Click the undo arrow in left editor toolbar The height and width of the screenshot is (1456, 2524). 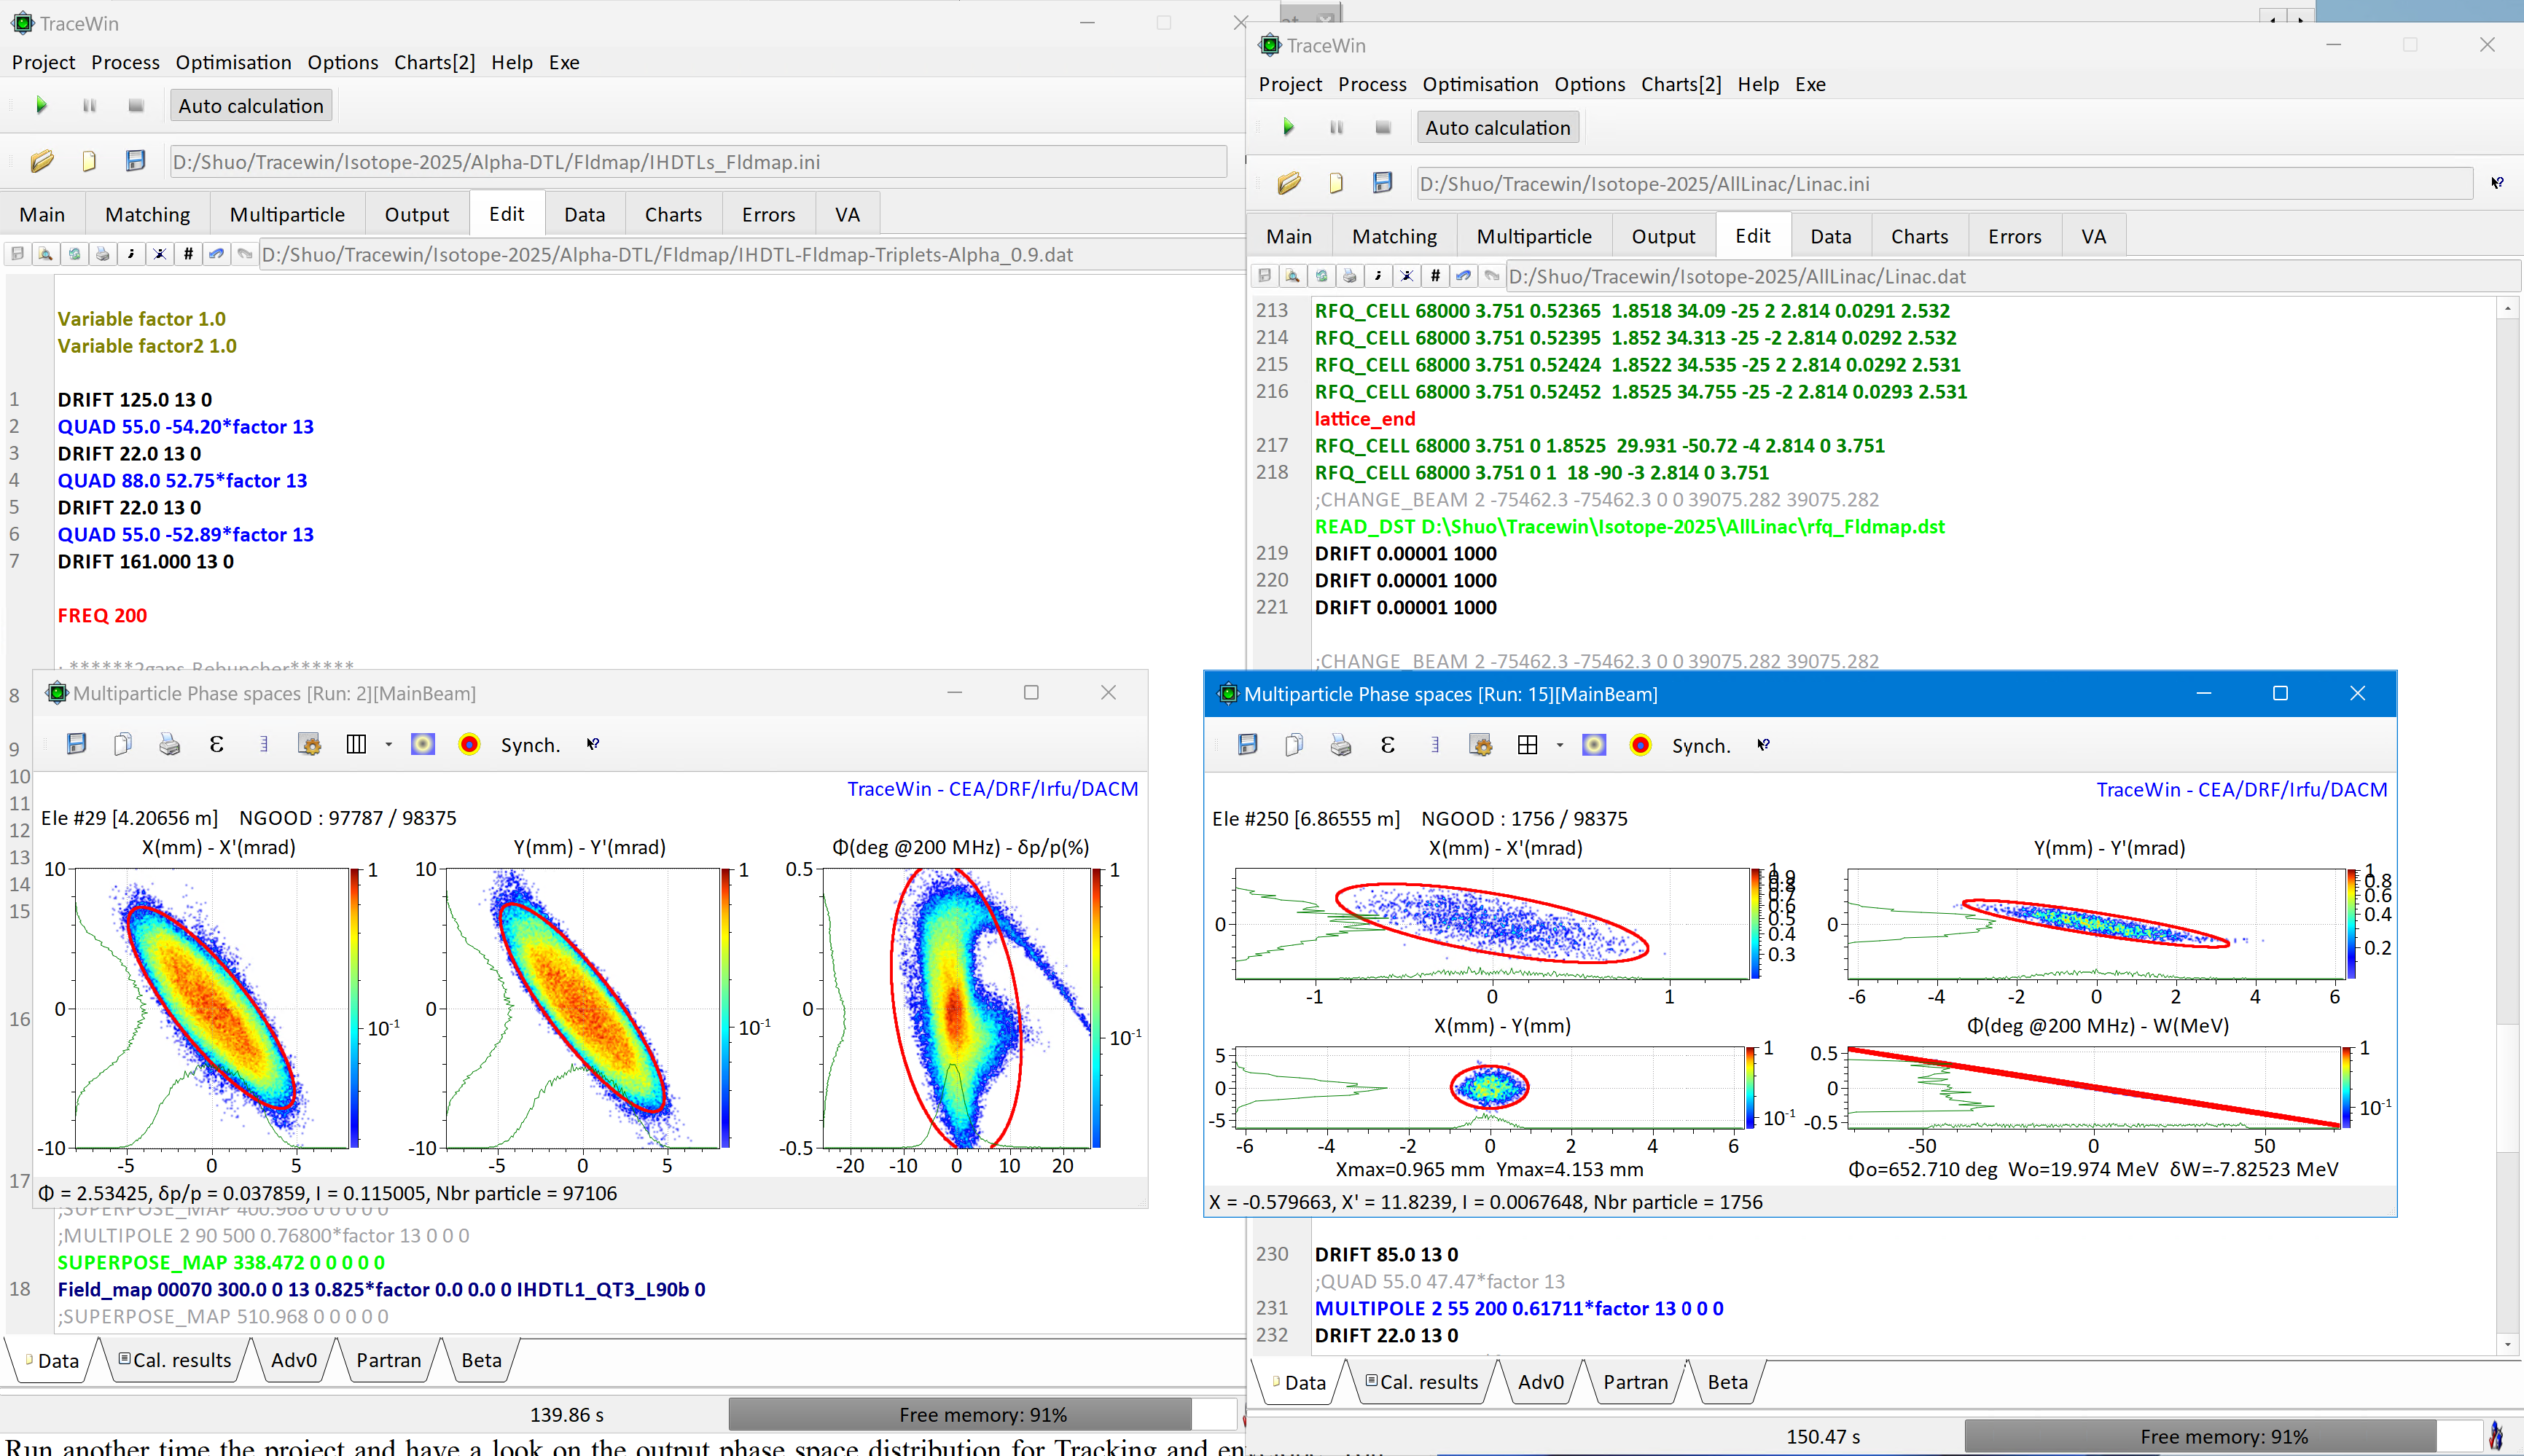(216, 254)
